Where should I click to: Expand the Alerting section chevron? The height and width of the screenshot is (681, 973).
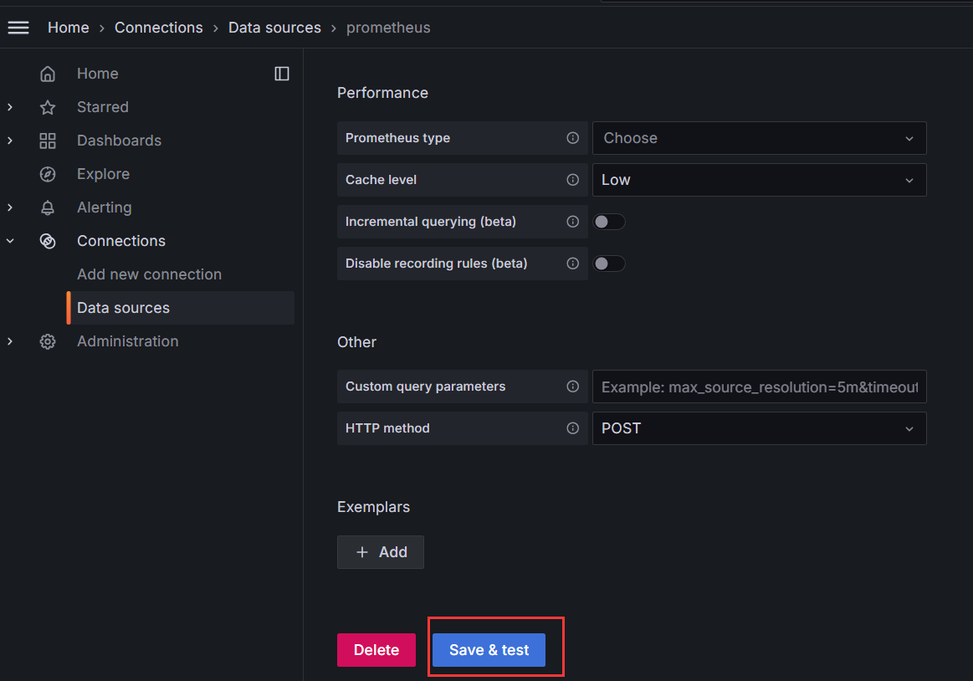click(x=10, y=207)
